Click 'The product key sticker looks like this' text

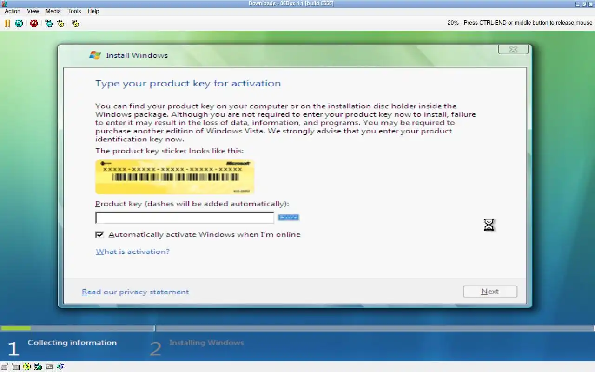pyautogui.click(x=169, y=151)
